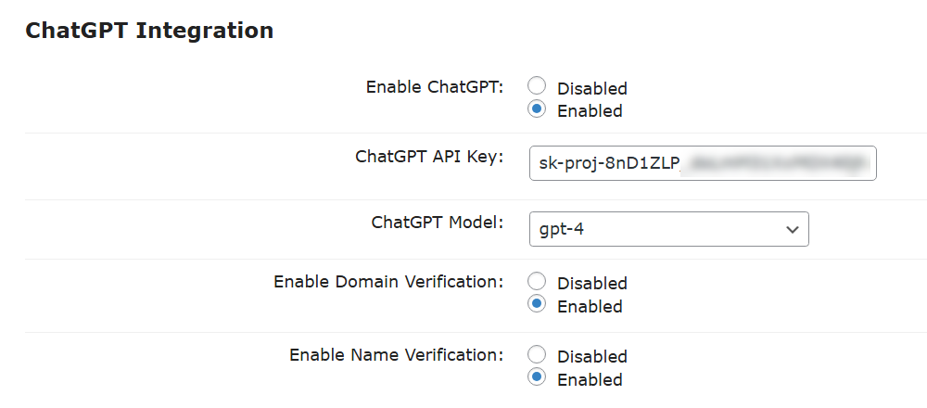
Task: Click the ChatGPT Integration heading
Action: (x=149, y=31)
